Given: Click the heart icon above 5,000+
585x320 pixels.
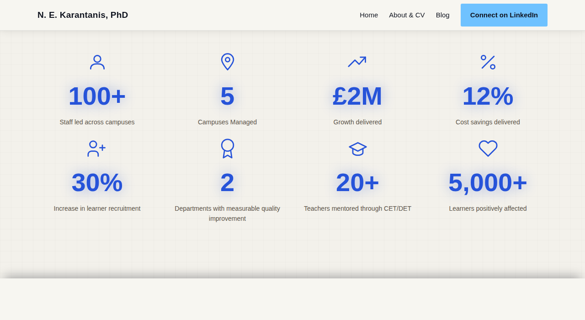Looking at the screenshot, I should pos(488,149).
